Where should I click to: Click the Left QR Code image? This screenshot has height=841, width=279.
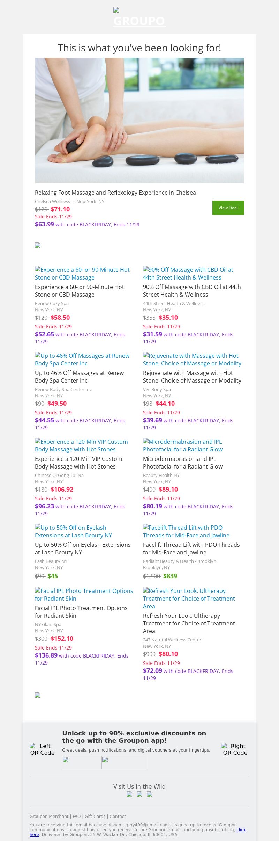pyautogui.click(x=42, y=749)
